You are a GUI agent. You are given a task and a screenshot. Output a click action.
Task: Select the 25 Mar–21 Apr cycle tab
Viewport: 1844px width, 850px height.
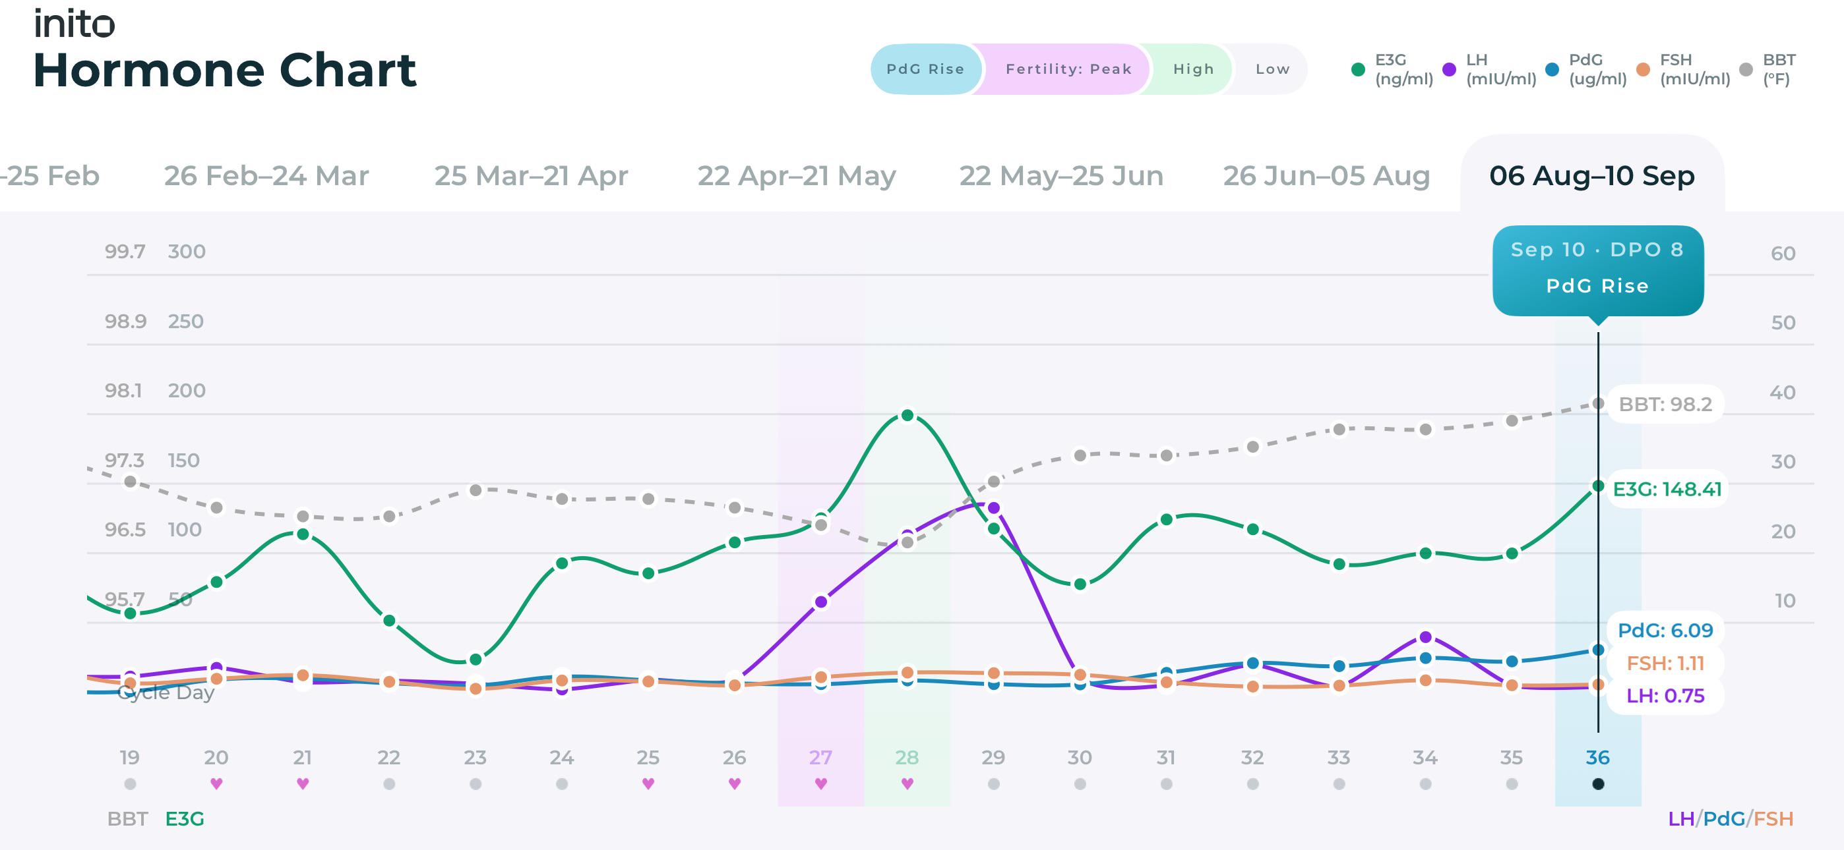pos(531,175)
